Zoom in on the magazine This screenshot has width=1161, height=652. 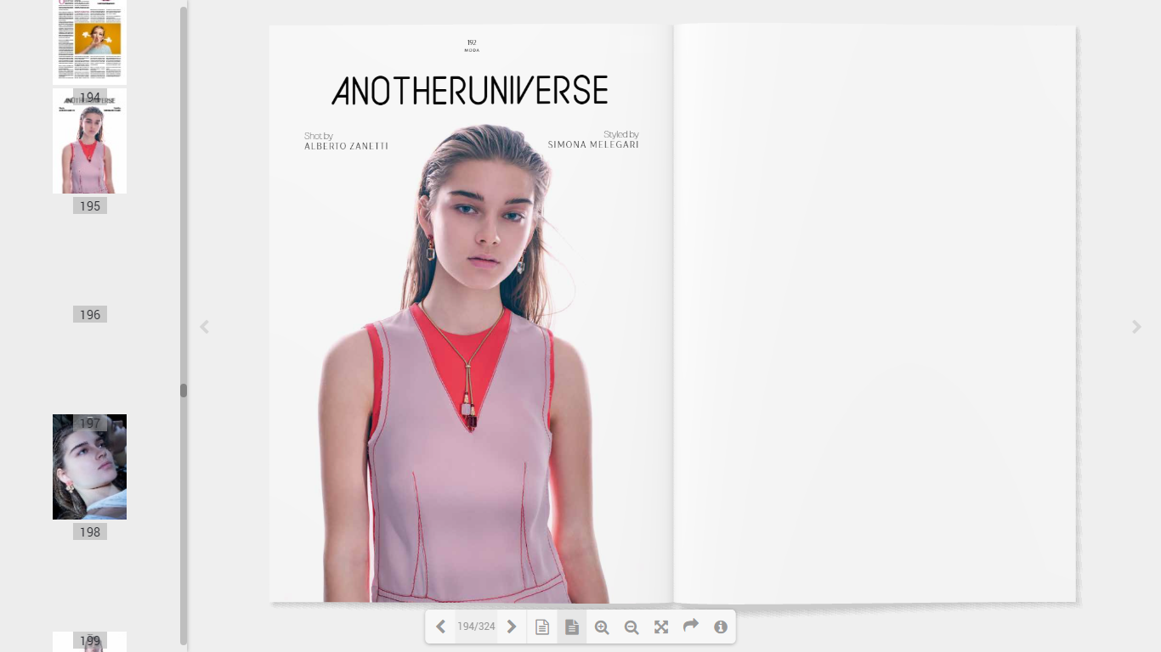pos(602,627)
